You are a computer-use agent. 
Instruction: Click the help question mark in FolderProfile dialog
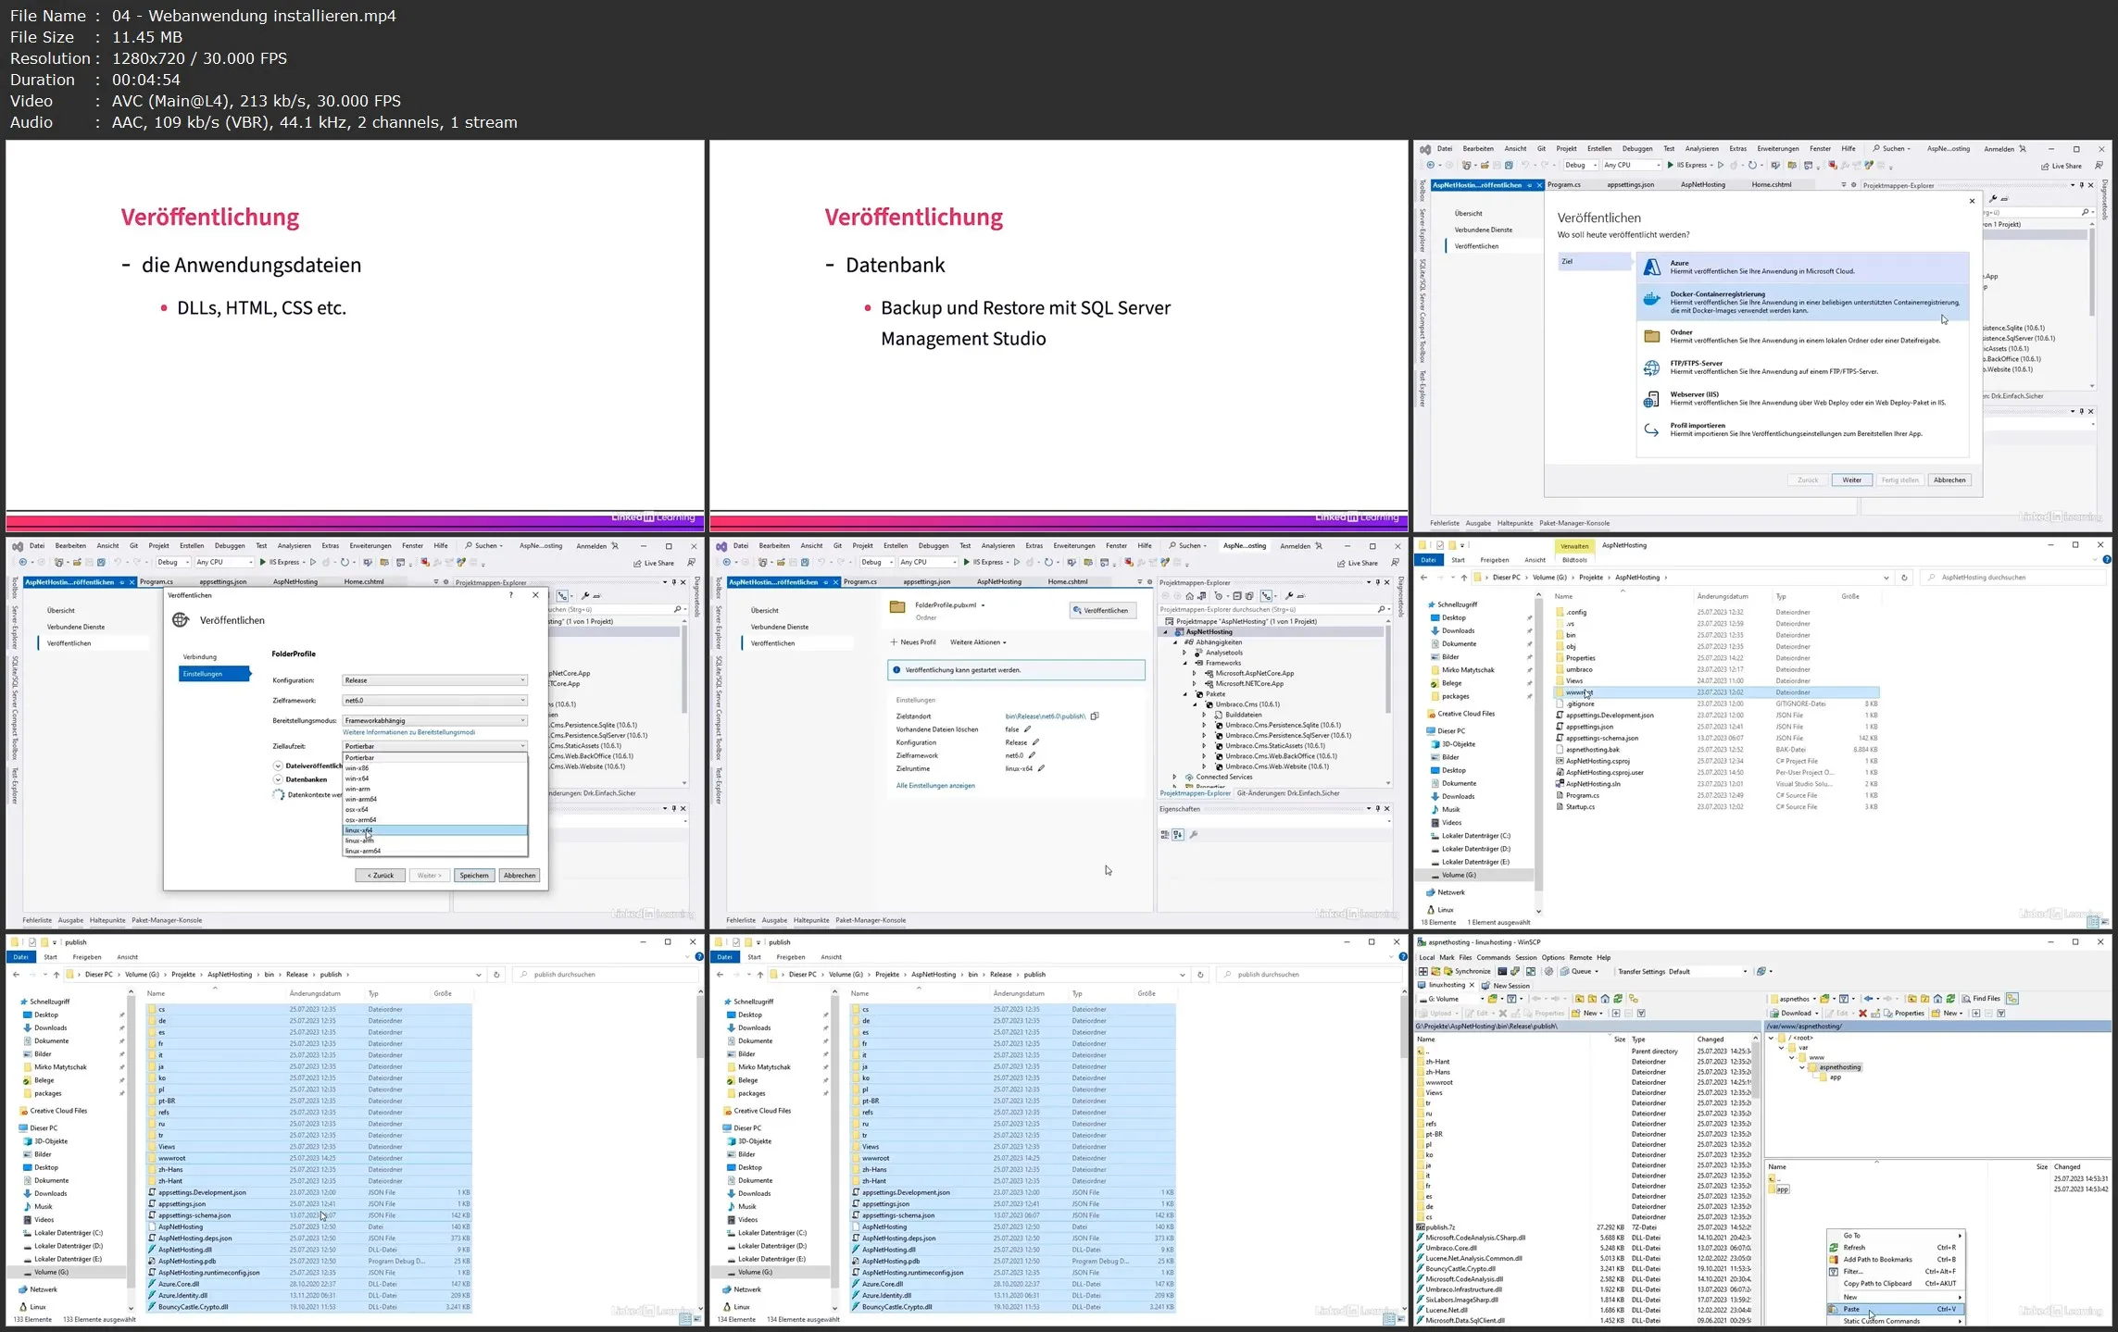pyautogui.click(x=511, y=595)
